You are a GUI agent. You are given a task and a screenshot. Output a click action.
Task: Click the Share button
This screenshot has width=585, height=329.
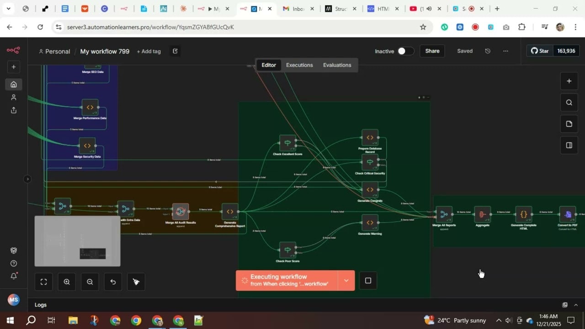[x=432, y=51]
